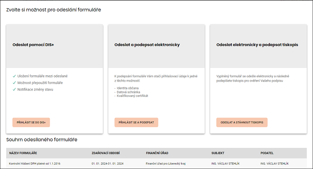Click the PŘIHLÁSIT SE DO DIS+ button
Viewport: 313px width, 169px height.
tap(31, 123)
